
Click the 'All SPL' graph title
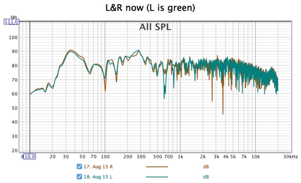click(x=155, y=27)
